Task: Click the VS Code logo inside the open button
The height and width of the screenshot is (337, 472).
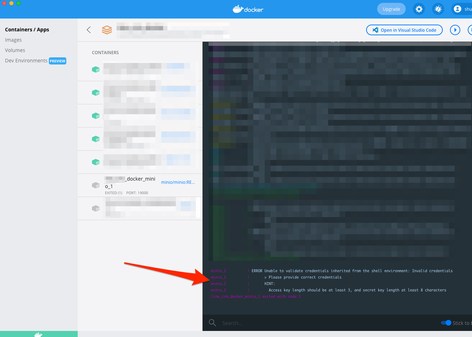Action: [375, 30]
